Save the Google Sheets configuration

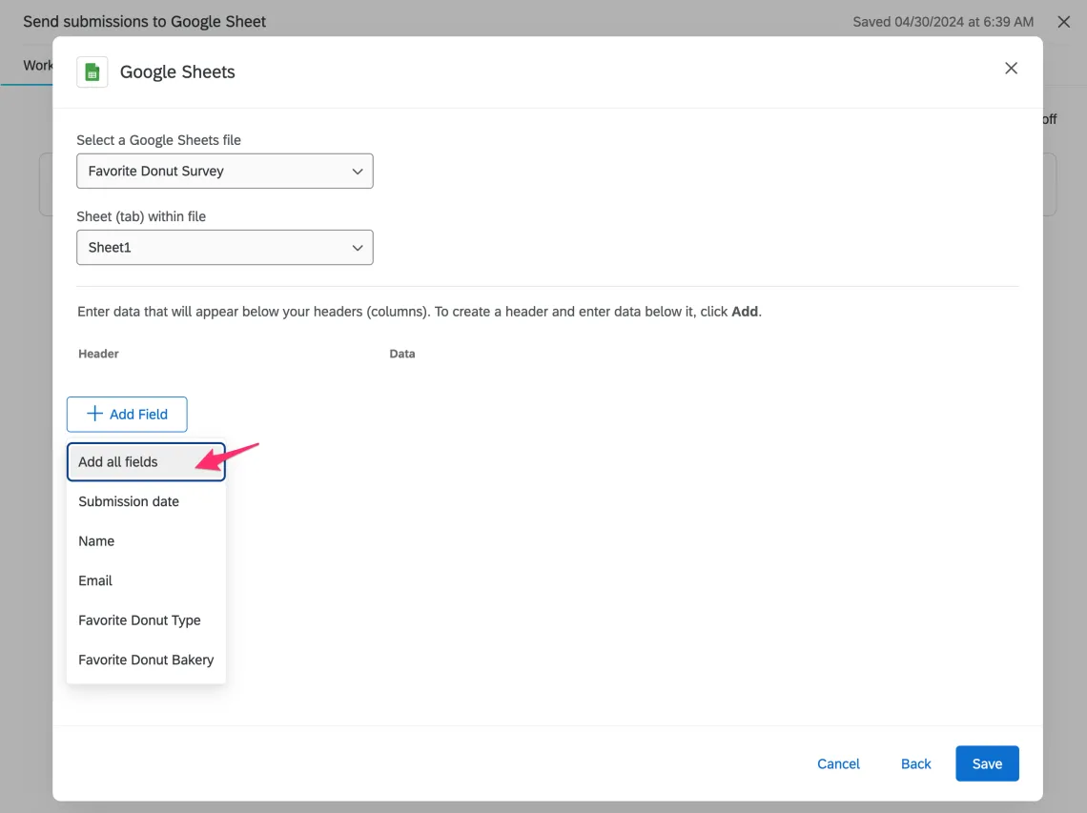pyautogui.click(x=987, y=763)
